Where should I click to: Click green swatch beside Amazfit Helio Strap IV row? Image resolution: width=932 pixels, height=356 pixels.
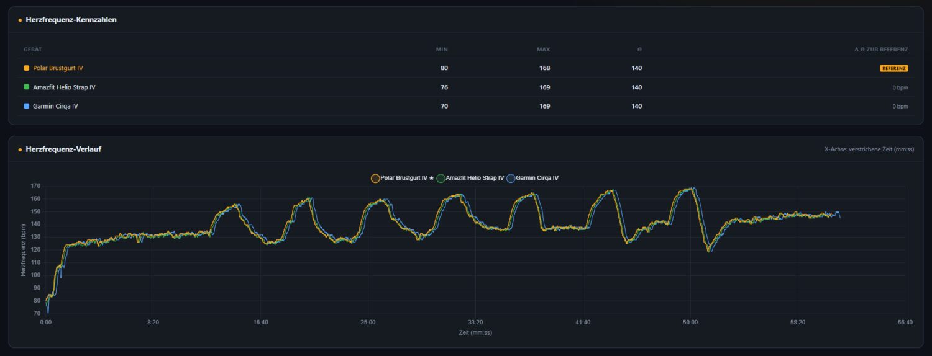(x=27, y=87)
